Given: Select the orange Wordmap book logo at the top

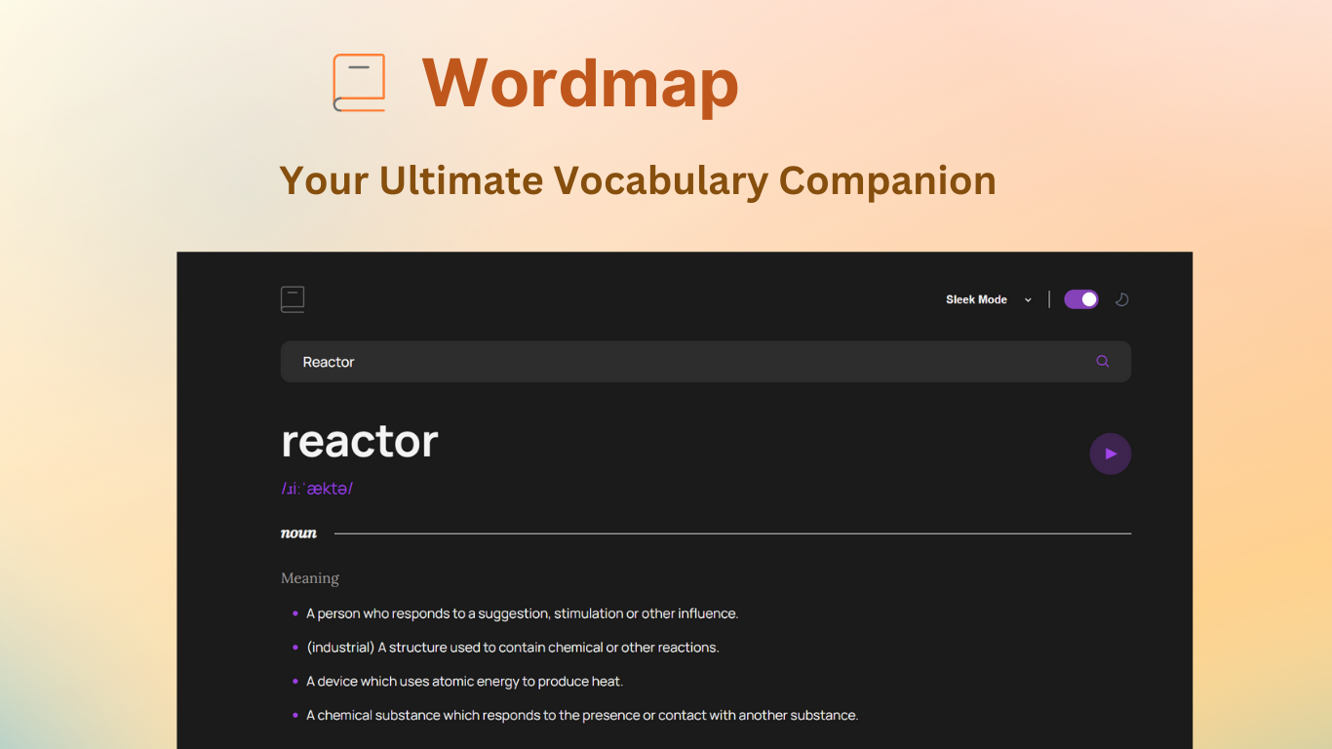Looking at the screenshot, I should [x=360, y=83].
